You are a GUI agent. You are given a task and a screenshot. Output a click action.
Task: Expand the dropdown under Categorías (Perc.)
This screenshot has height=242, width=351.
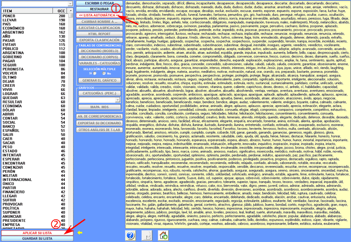[118, 100]
